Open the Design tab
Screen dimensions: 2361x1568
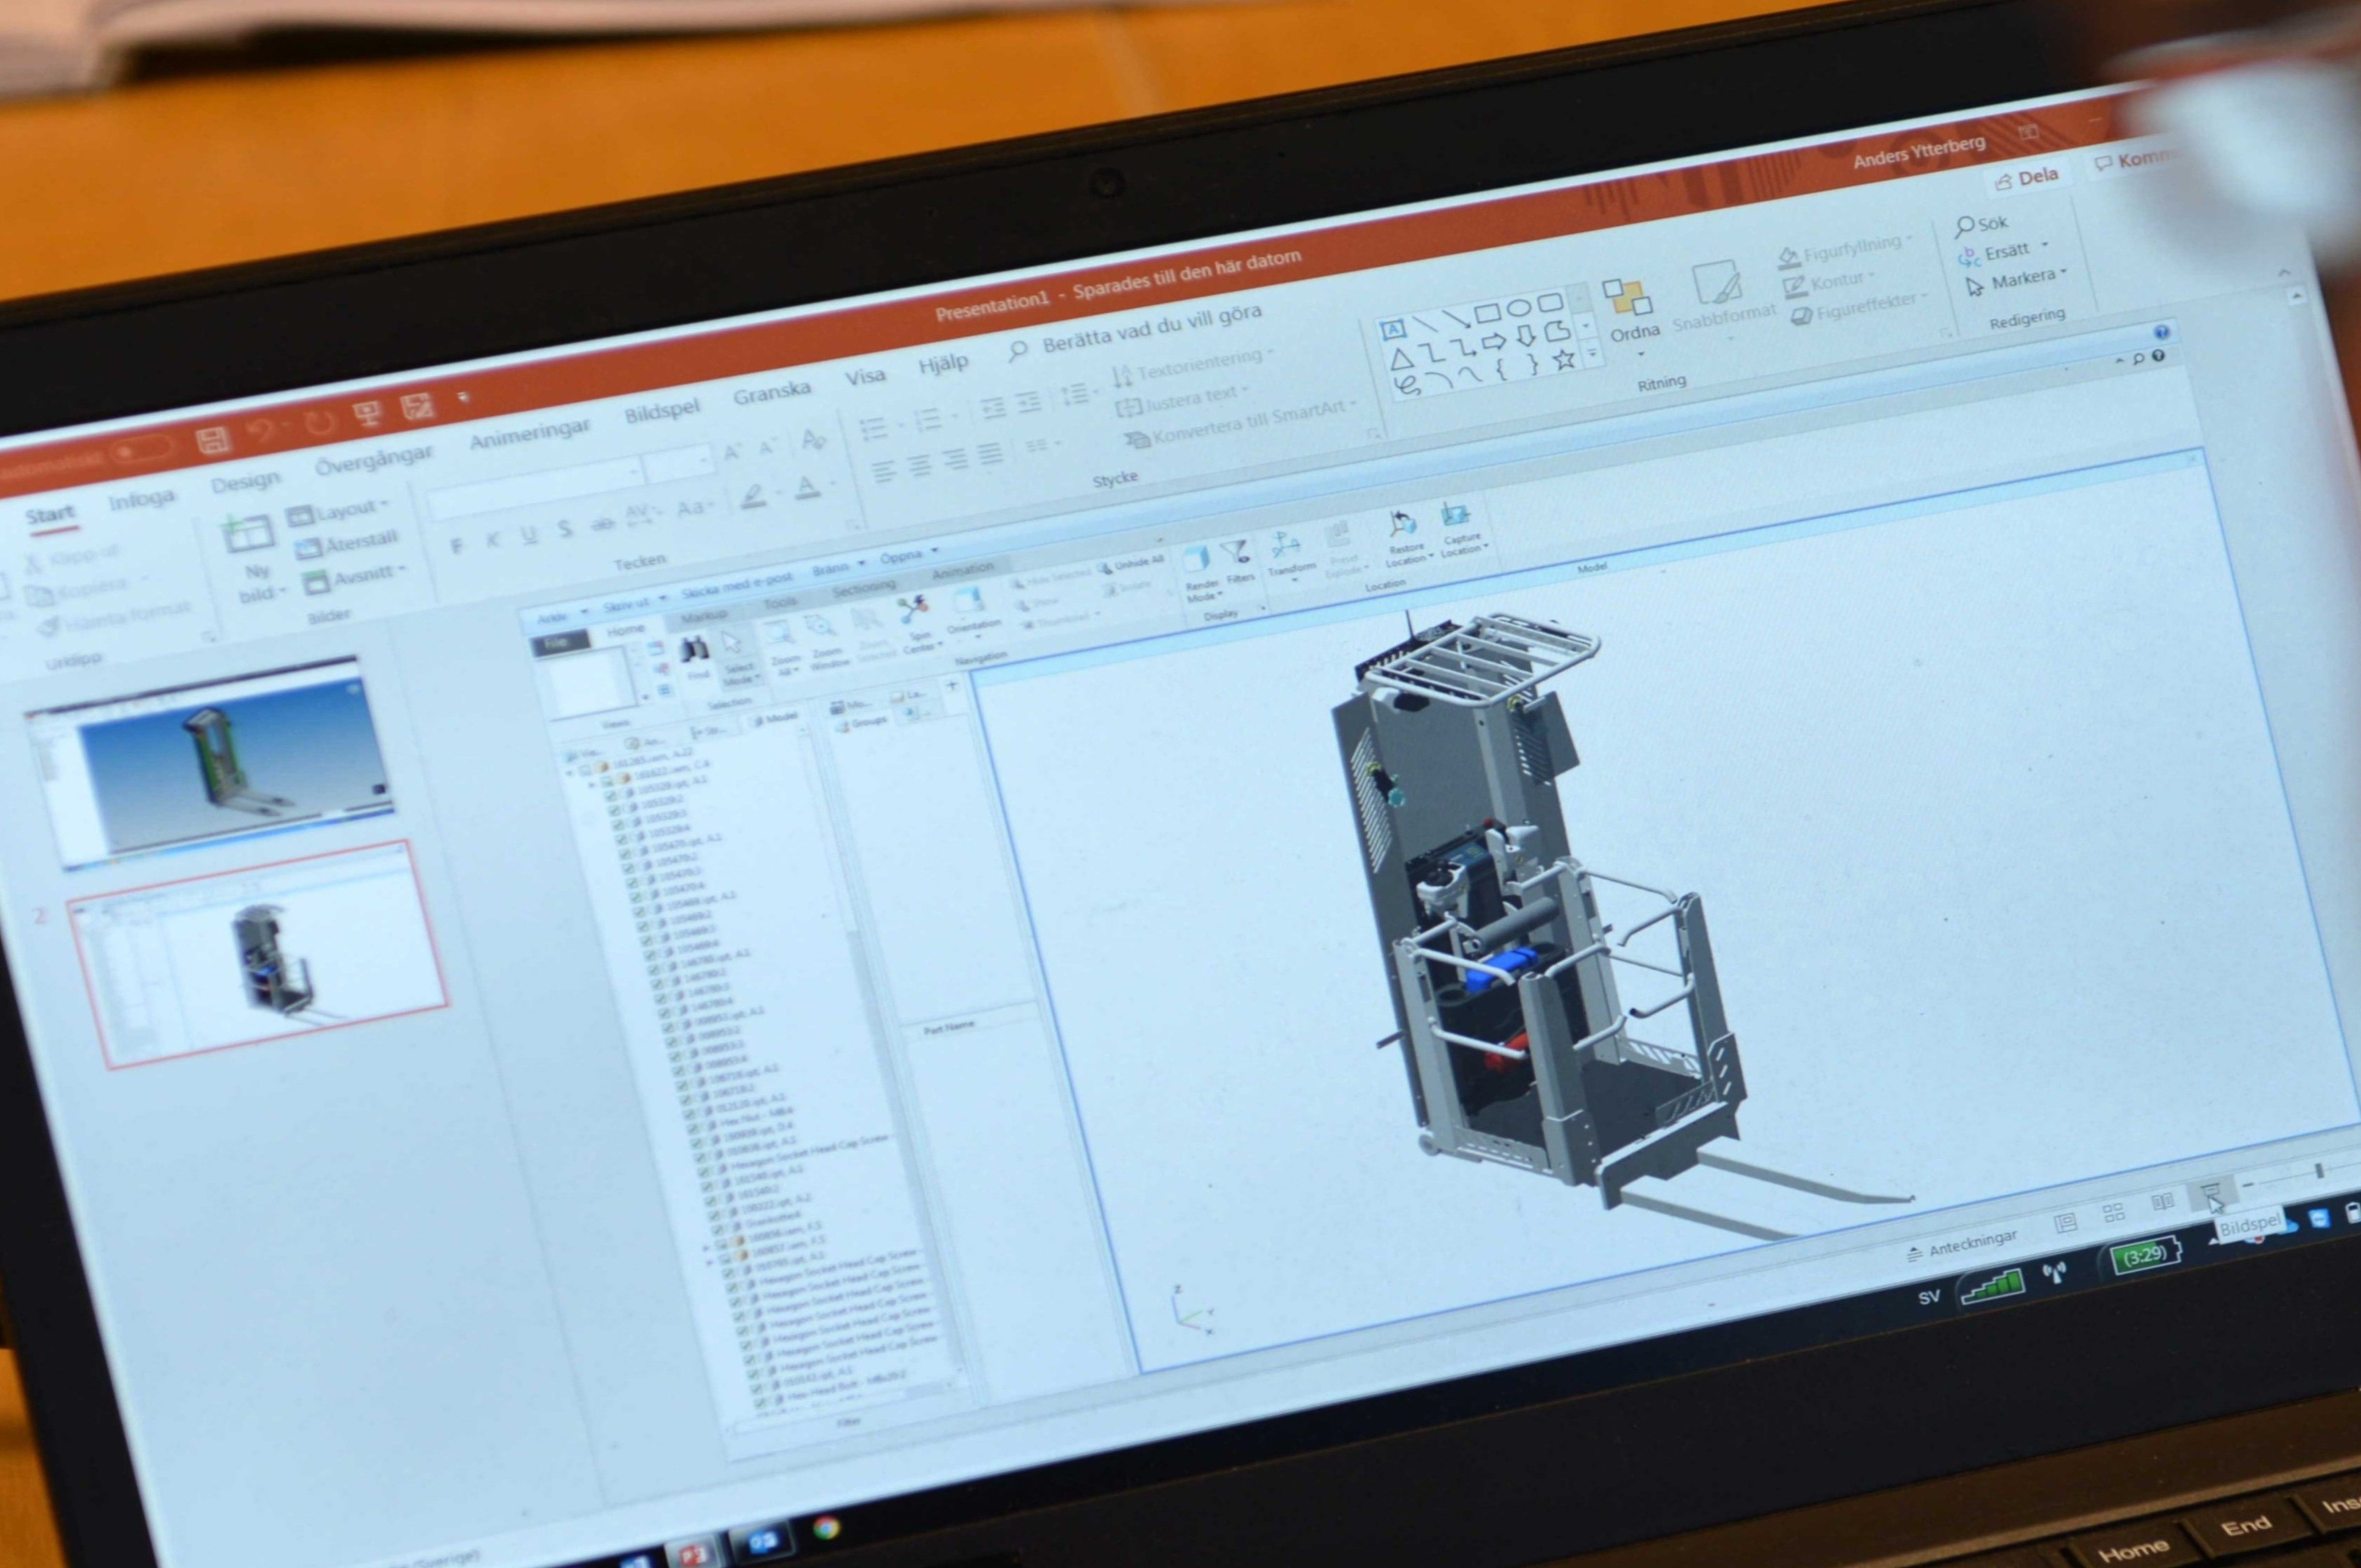pos(245,482)
